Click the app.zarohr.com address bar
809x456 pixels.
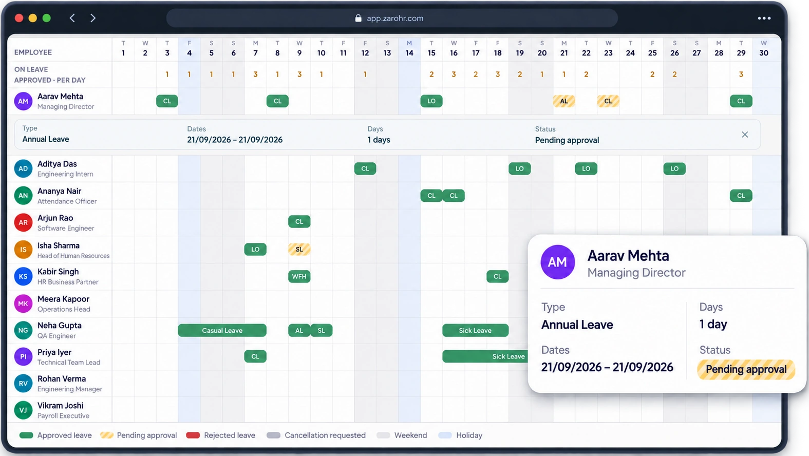392,18
